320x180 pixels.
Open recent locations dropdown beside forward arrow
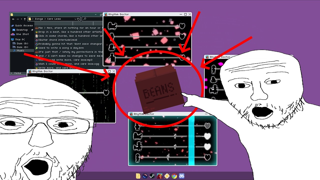pos(21,19)
